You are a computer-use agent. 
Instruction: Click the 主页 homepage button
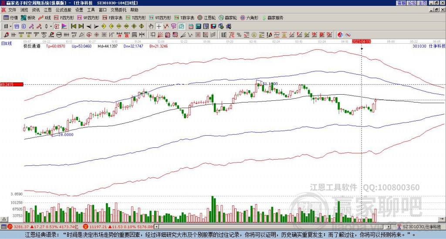[422, 3]
